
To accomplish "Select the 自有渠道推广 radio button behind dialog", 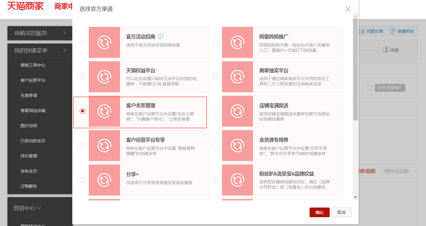I will coord(369,88).
